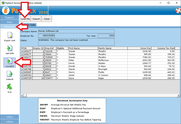The width and height of the screenshot is (181, 124).
Task: Click the Tax Year field
Action: click(x=106, y=36)
